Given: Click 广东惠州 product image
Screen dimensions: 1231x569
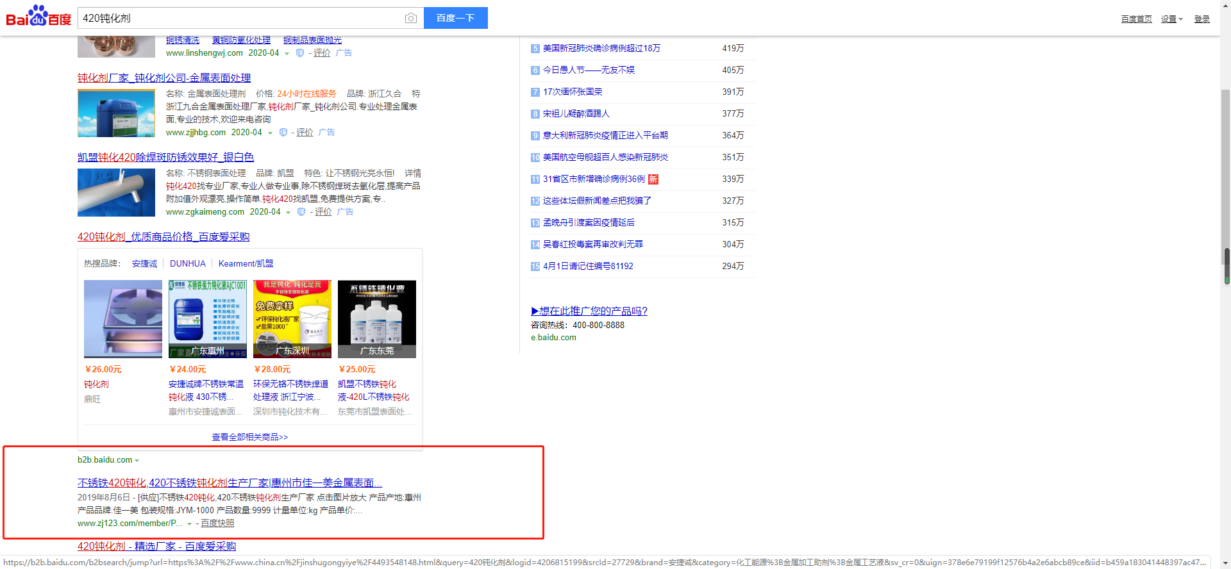Looking at the screenshot, I should pos(208,318).
